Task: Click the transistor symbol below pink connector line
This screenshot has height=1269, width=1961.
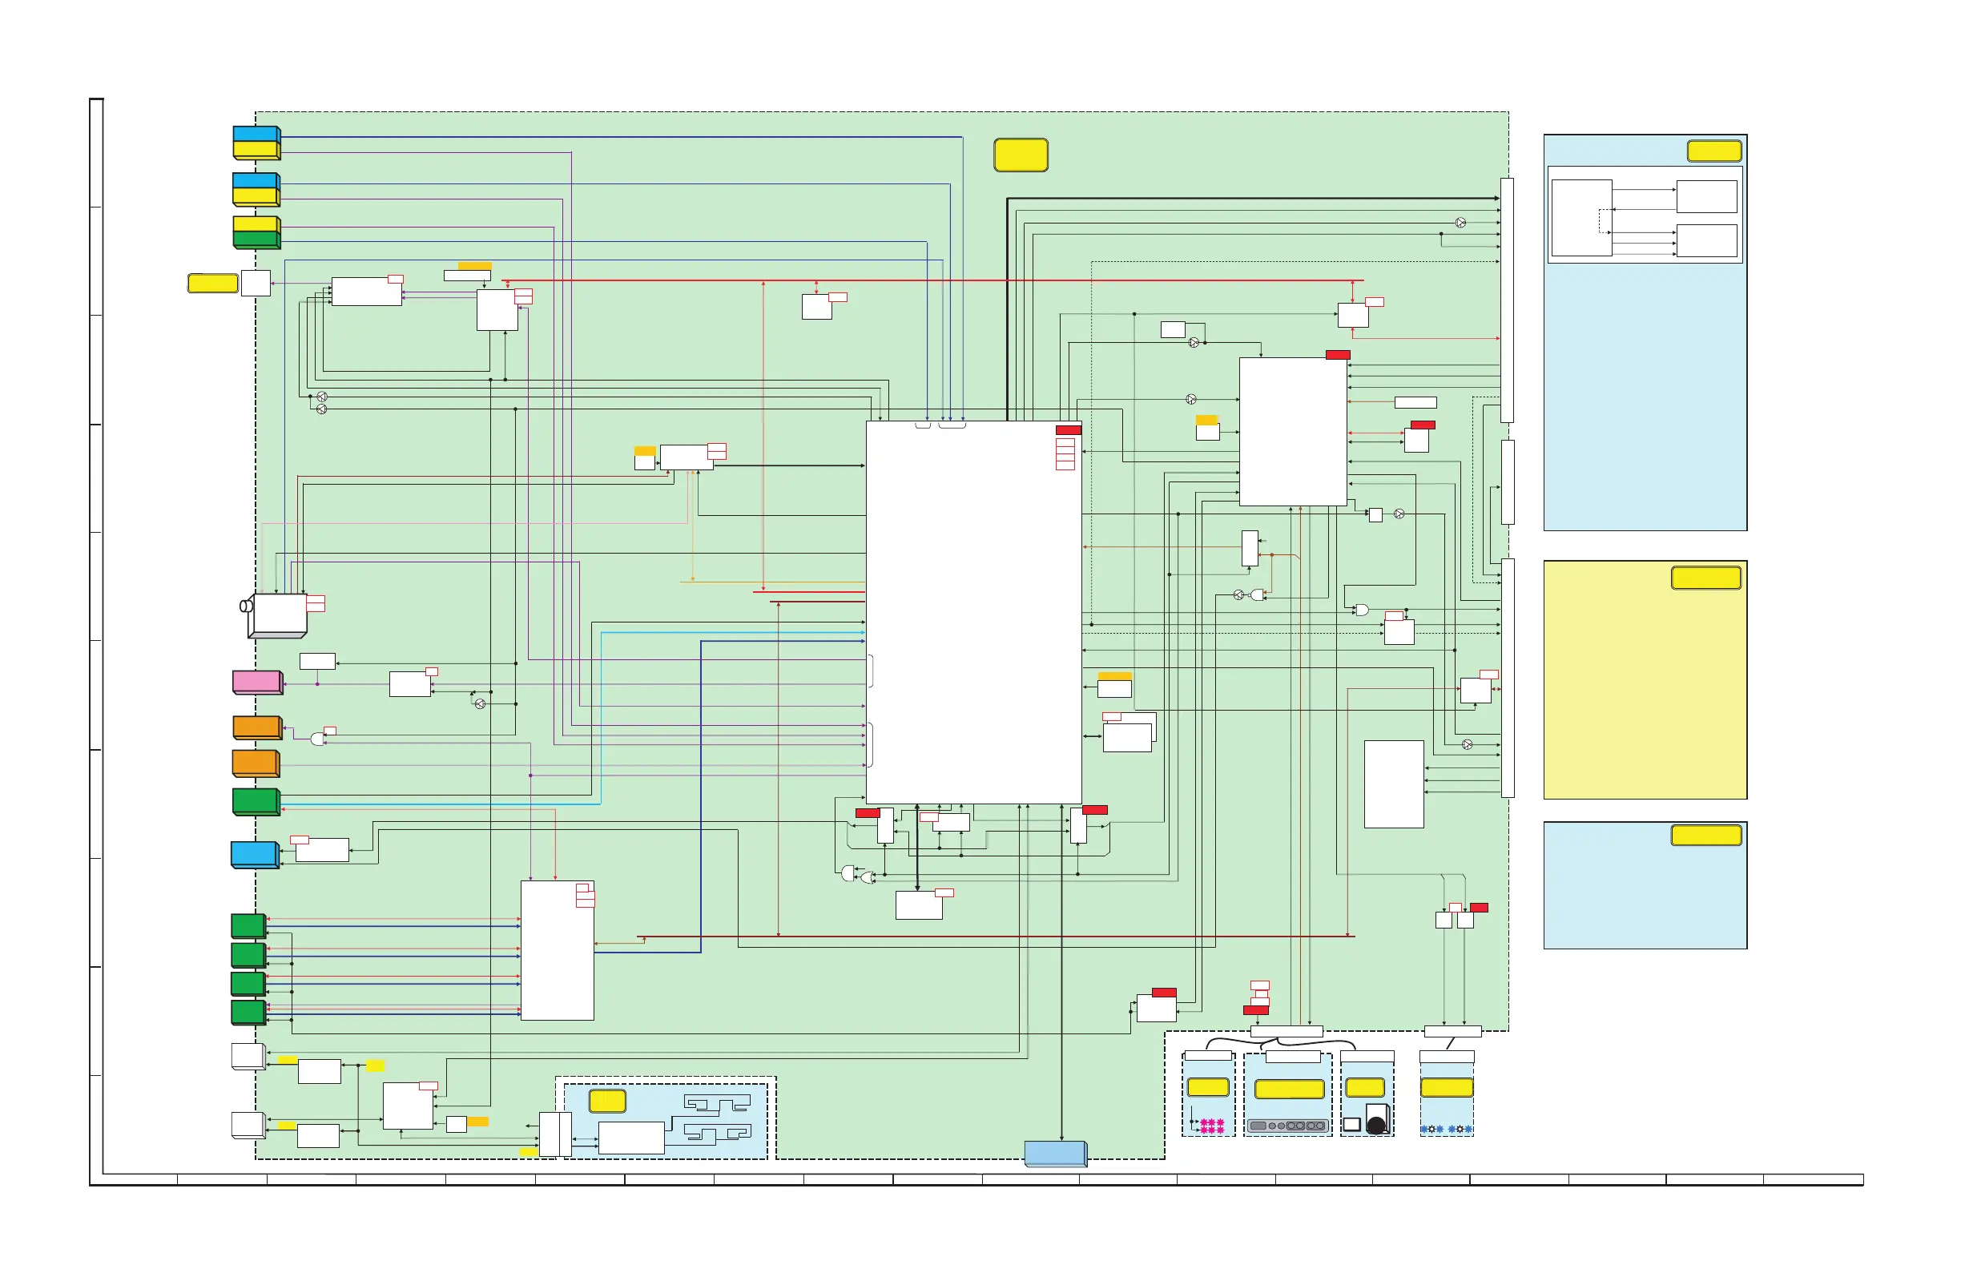Action: (481, 704)
